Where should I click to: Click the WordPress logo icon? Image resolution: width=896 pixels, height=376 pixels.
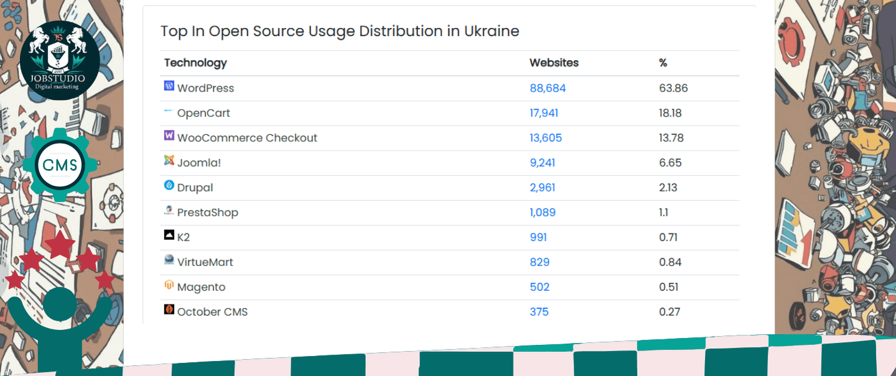169,86
